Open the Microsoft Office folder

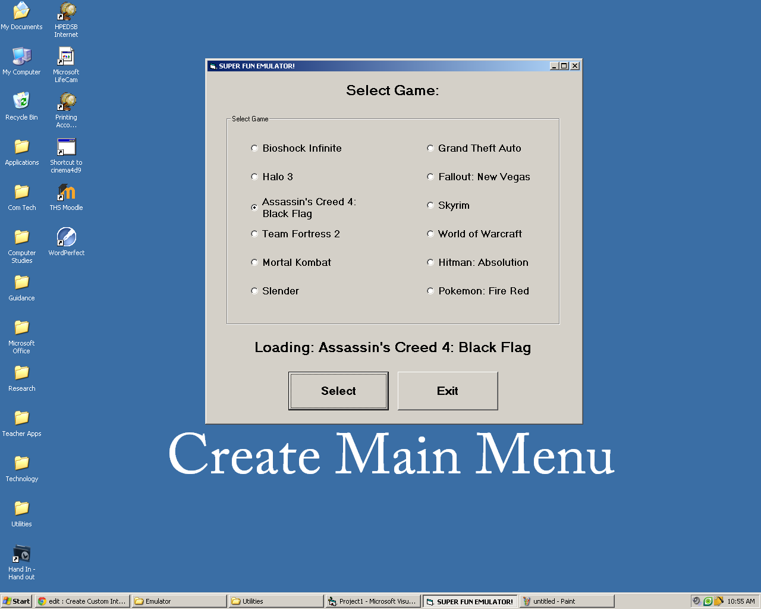(21, 328)
